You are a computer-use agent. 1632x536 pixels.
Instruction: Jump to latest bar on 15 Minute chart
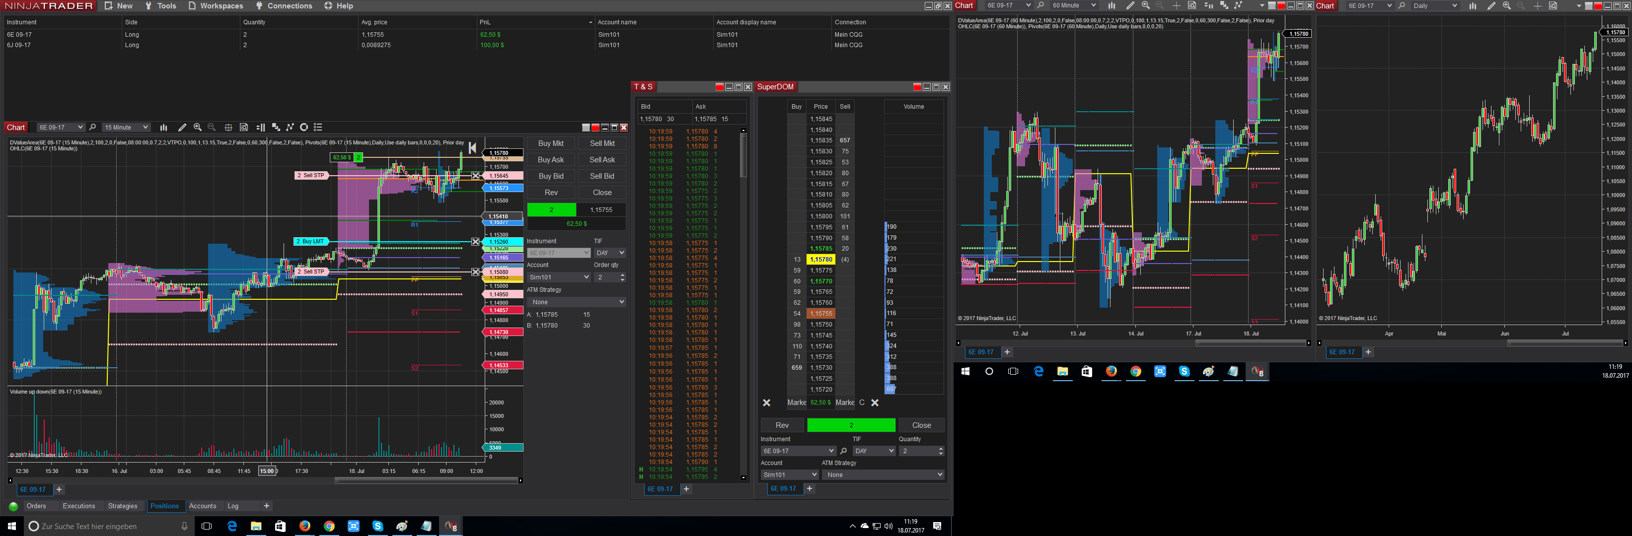click(x=473, y=148)
